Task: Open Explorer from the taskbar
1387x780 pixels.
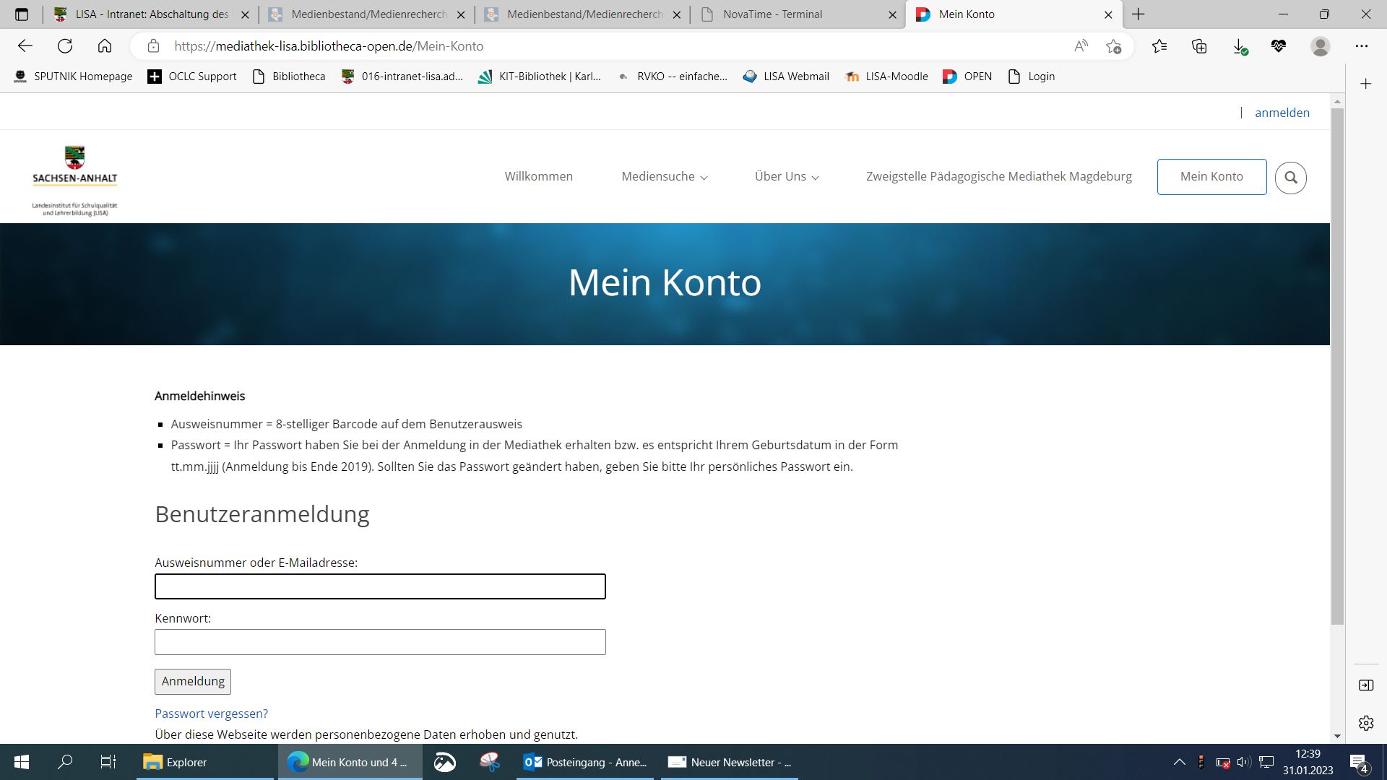Action: pyautogui.click(x=205, y=762)
